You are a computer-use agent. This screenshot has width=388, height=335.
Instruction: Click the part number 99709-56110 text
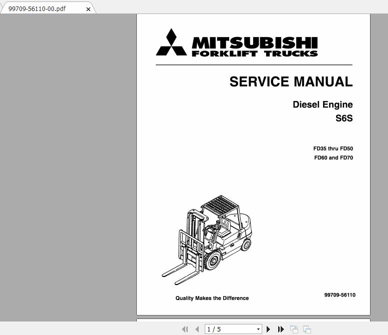[x=340, y=295]
